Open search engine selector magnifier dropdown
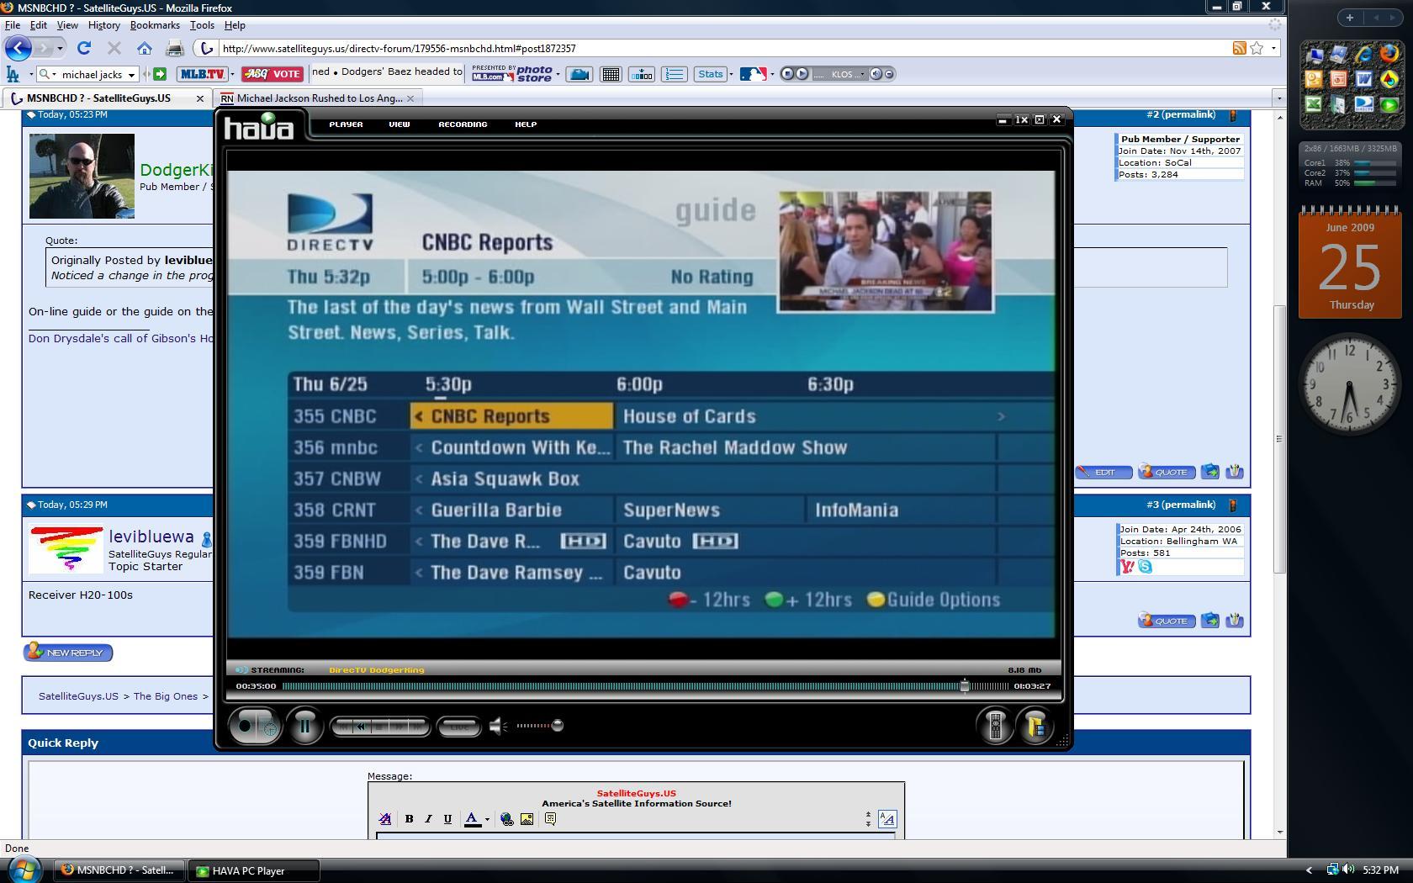The image size is (1413, 883). [x=46, y=74]
